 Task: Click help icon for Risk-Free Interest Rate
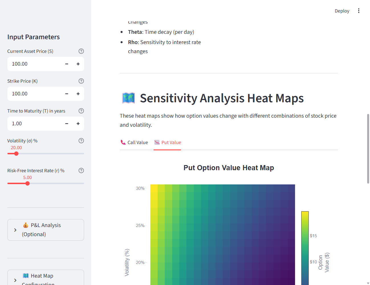tap(81, 170)
